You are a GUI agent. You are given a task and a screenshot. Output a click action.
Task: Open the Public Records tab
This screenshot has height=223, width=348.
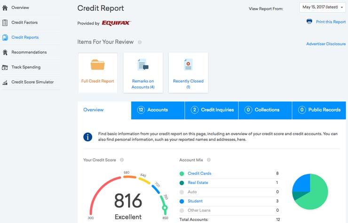click(319, 110)
